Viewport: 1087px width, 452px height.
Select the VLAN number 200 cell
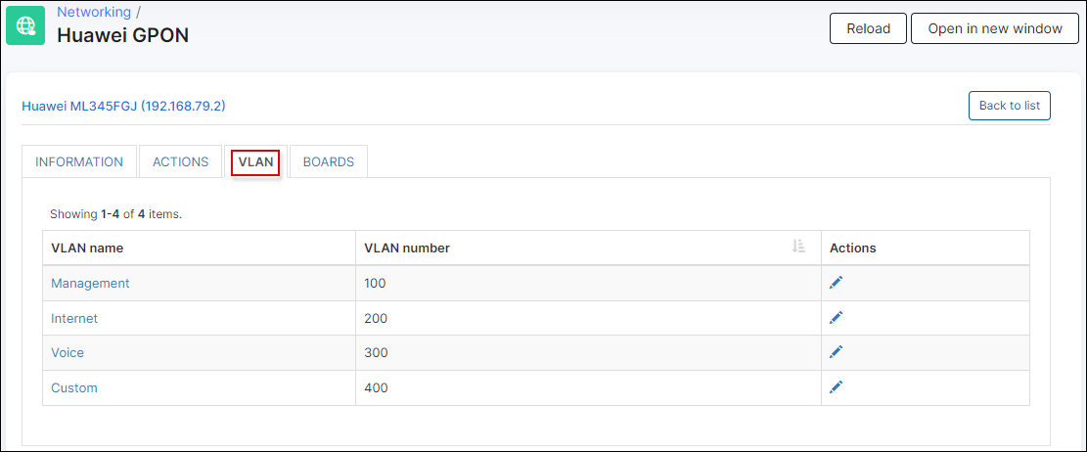pos(588,318)
